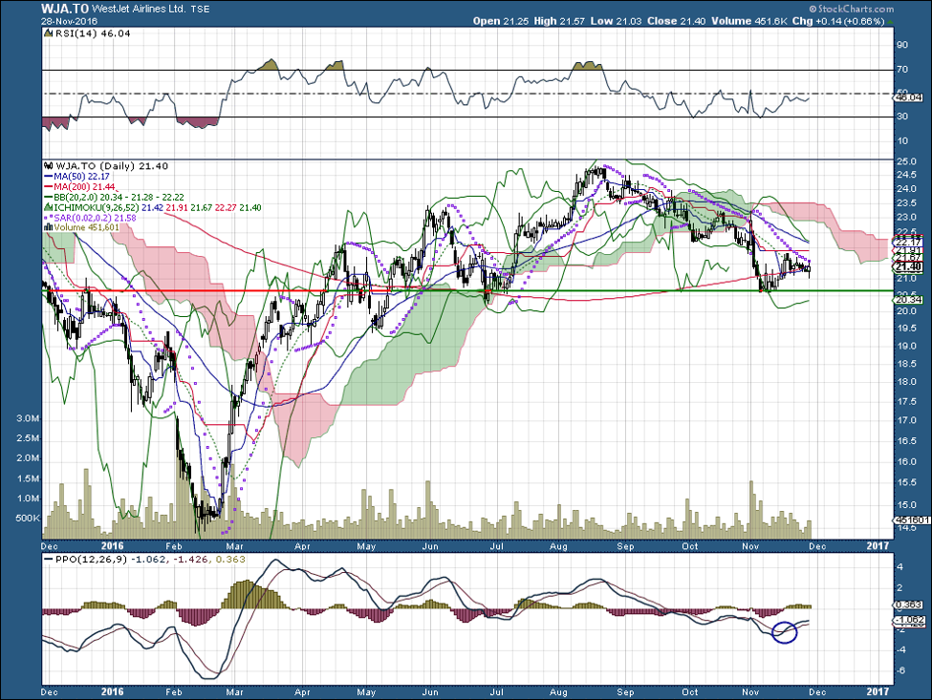
Task: Click the 500K volume axis label
Action: 28,519
